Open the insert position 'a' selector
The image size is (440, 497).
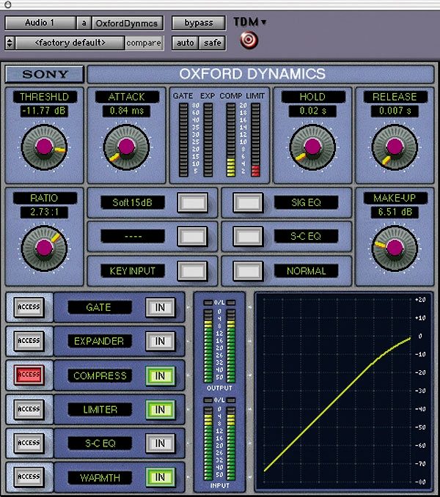84,23
